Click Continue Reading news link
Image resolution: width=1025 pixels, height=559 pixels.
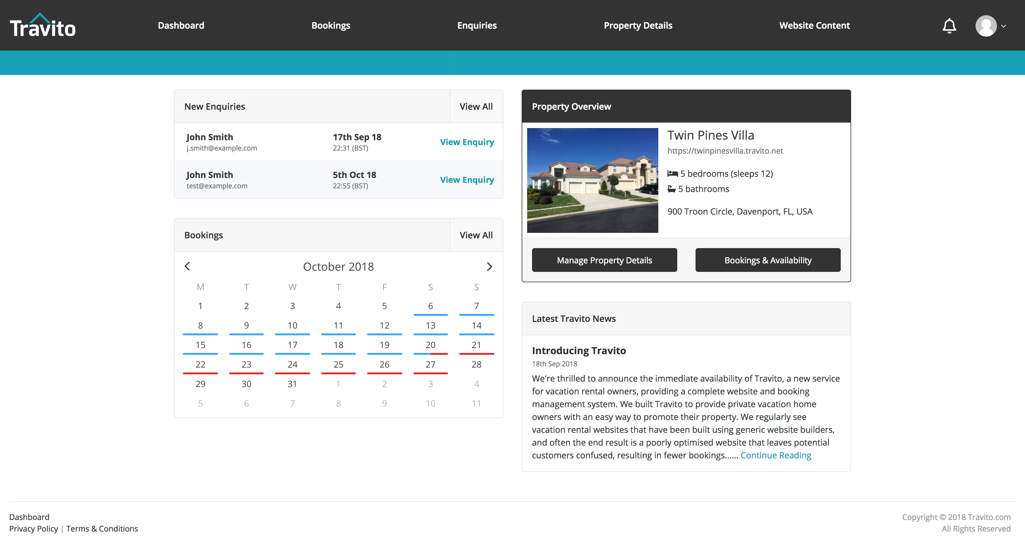click(x=775, y=455)
